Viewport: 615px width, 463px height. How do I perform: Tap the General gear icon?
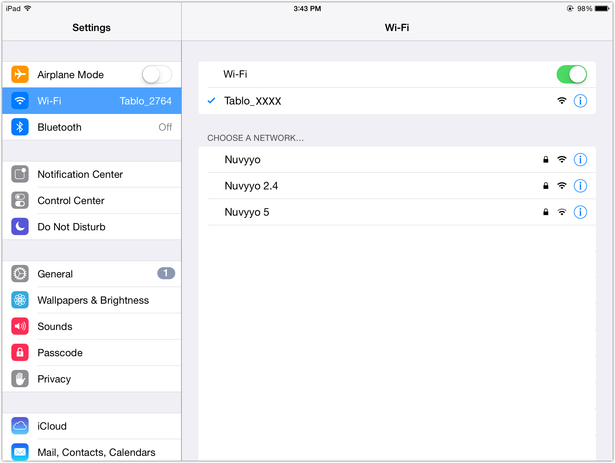tap(20, 274)
